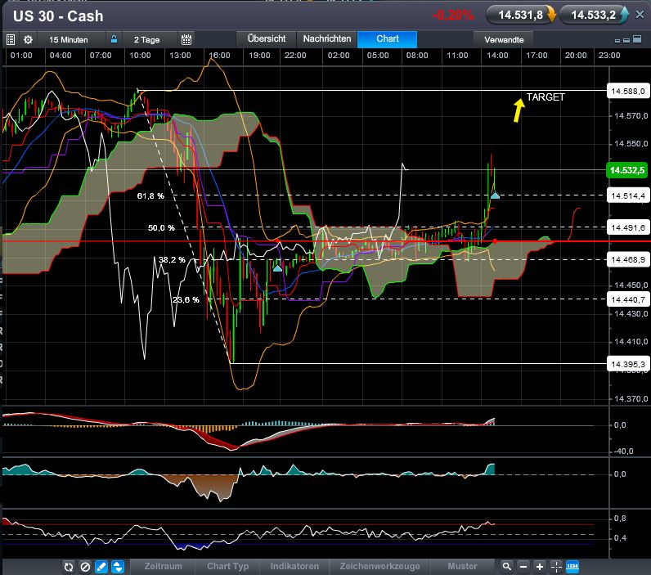Select the large window size icon
The height and width of the screenshot is (575, 651).
point(637,39)
